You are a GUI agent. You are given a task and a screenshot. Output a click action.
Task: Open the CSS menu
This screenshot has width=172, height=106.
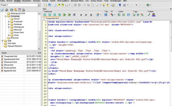(x=87, y=1)
